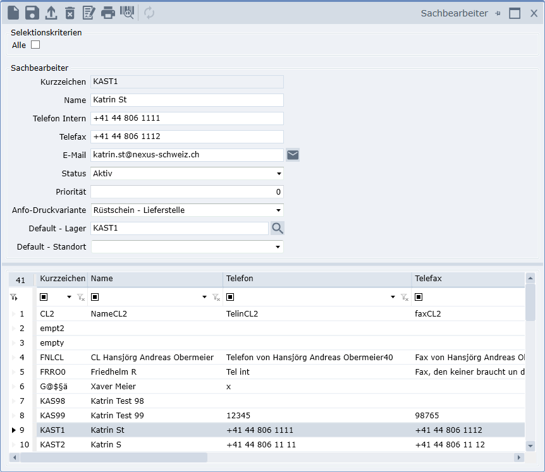Delete the record using the trash icon
This screenshot has height=472, width=545.
(70, 12)
